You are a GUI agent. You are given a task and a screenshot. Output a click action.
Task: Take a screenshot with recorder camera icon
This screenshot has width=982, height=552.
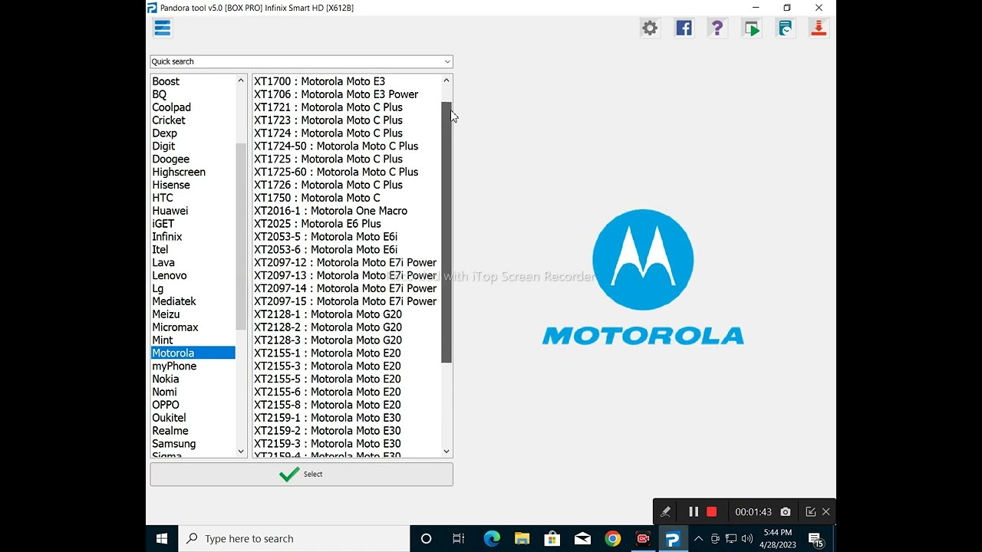[785, 511]
